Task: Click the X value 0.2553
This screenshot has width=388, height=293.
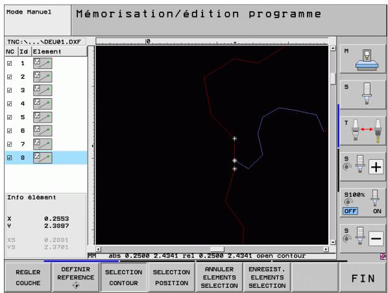Action: (x=56, y=219)
